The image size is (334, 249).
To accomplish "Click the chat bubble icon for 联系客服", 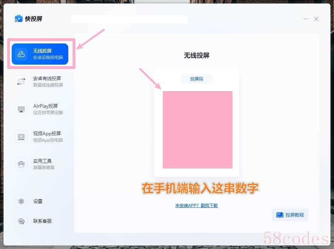I will coord(21,221).
